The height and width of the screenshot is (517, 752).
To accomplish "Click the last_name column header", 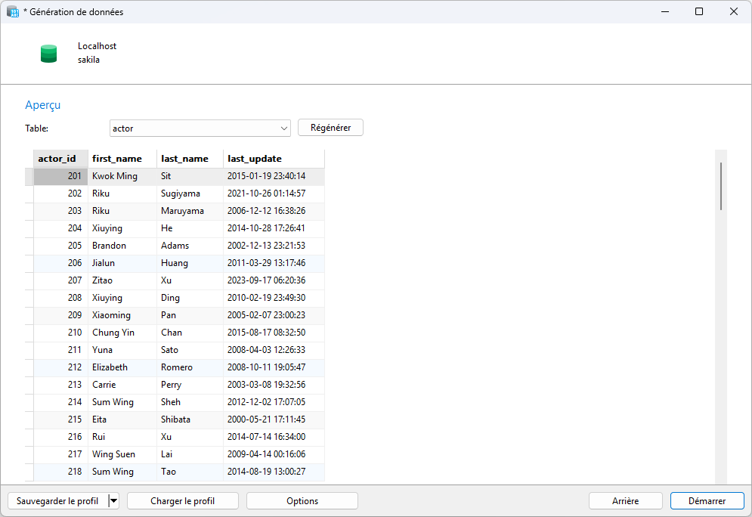I will pyautogui.click(x=190, y=159).
